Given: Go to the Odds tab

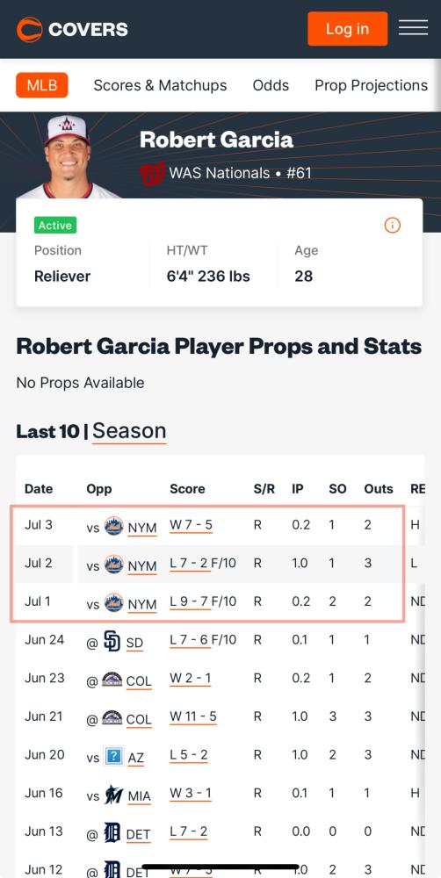Looking at the screenshot, I should [271, 85].
